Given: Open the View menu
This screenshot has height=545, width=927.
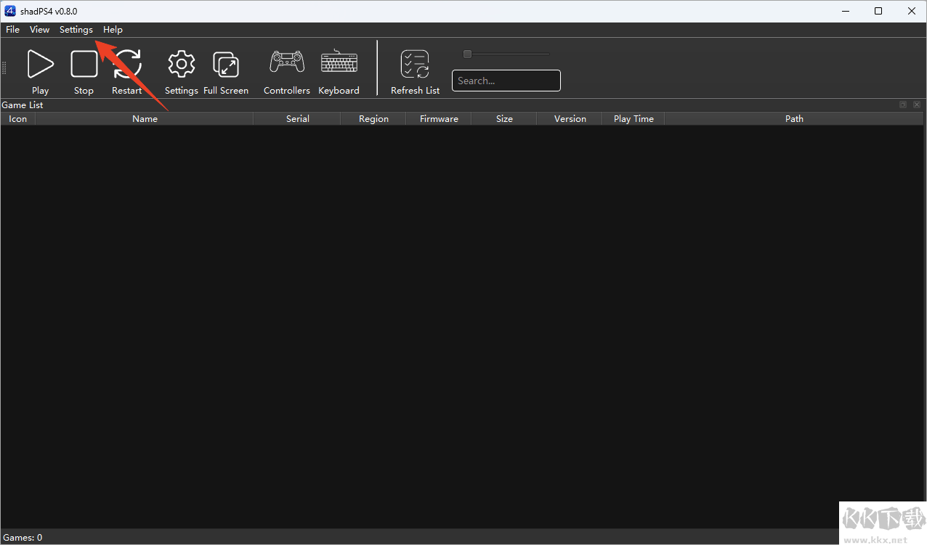Looking at the screenshot, I should tap(39, 30).
